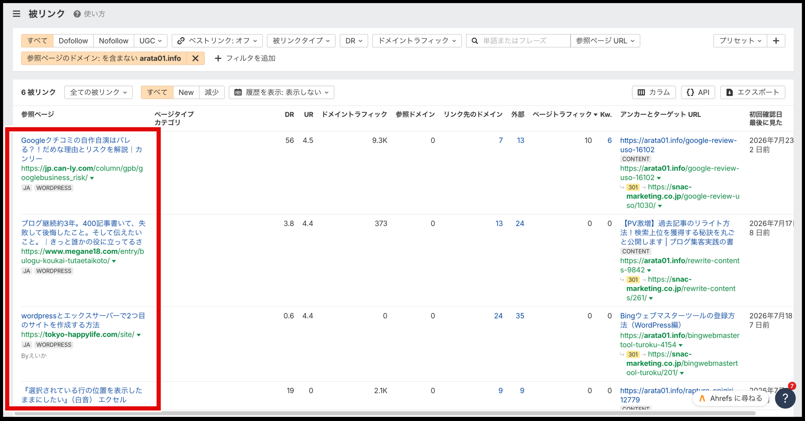Sort by 参照ドメイン column header
805x421 pixels.
coord(415,114)
